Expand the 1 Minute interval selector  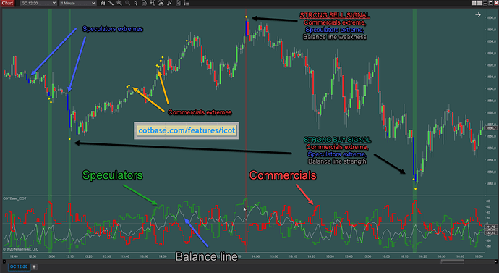tap(78, 3)
